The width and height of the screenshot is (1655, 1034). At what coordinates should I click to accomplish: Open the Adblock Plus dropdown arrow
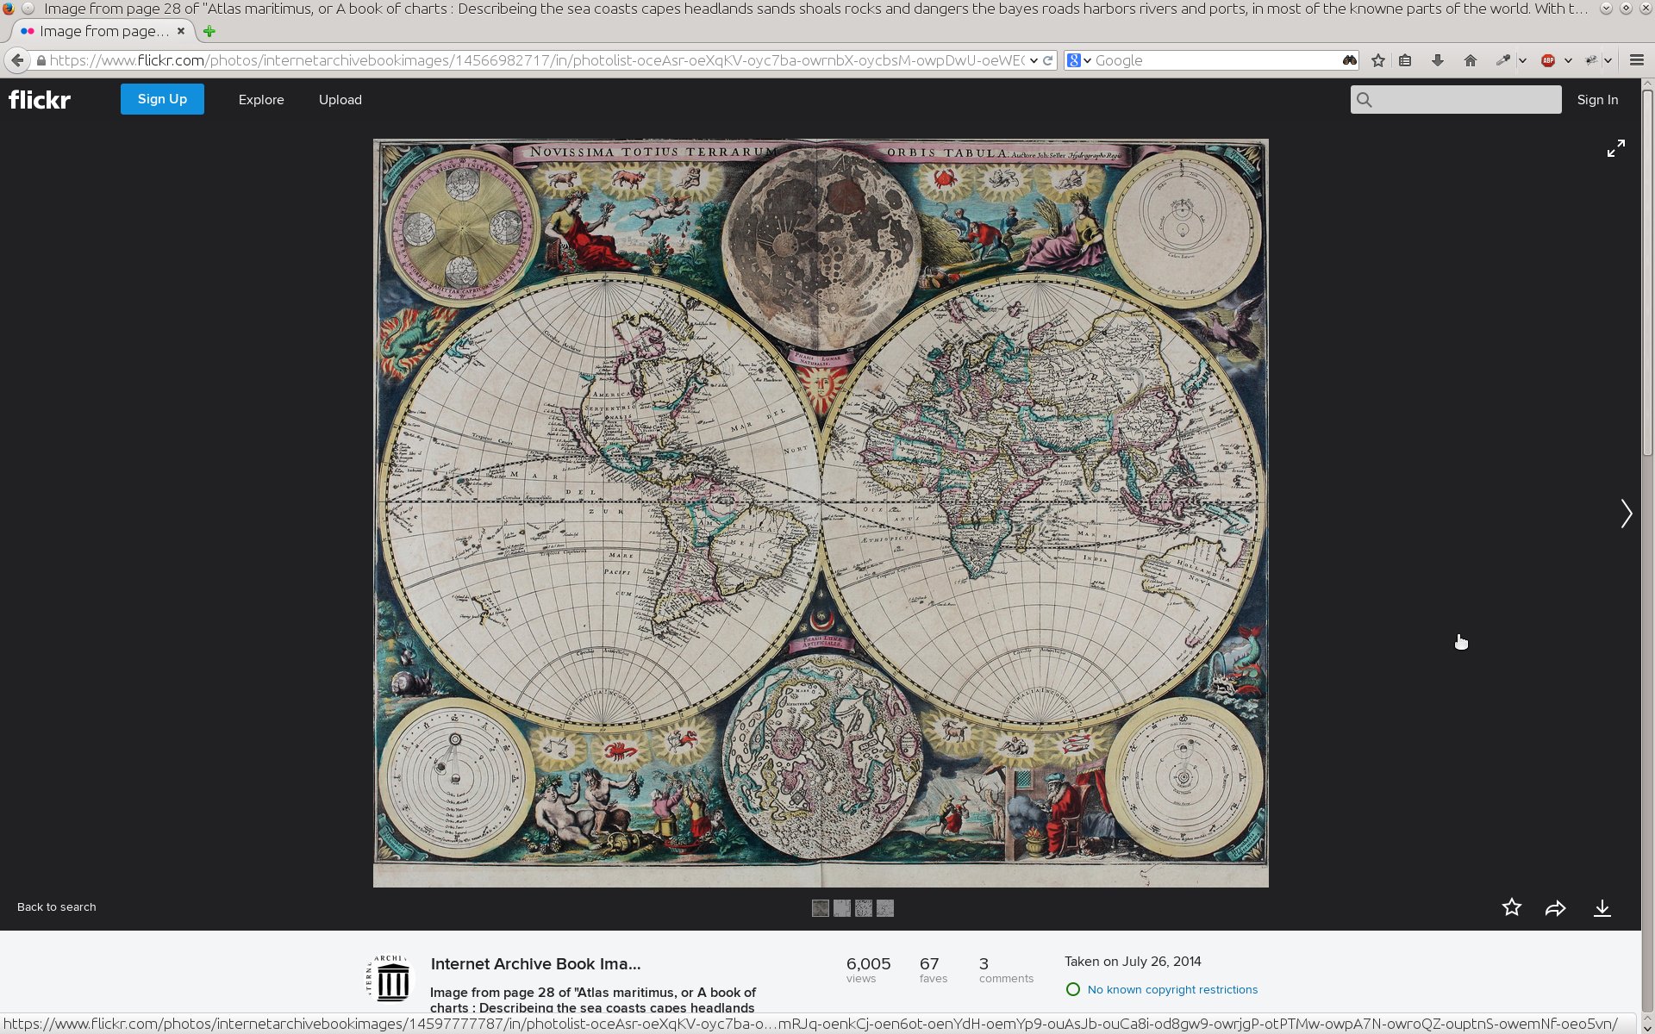[x=1568, y=60]
